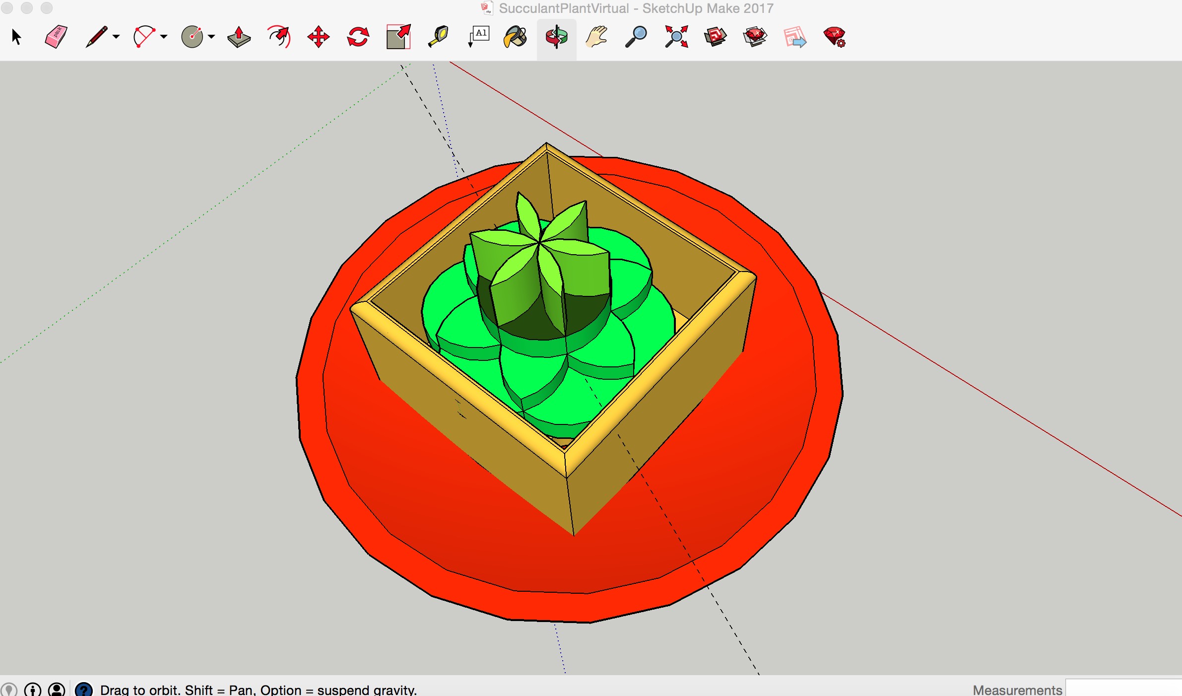Select the Offset tool

[279, 37]
